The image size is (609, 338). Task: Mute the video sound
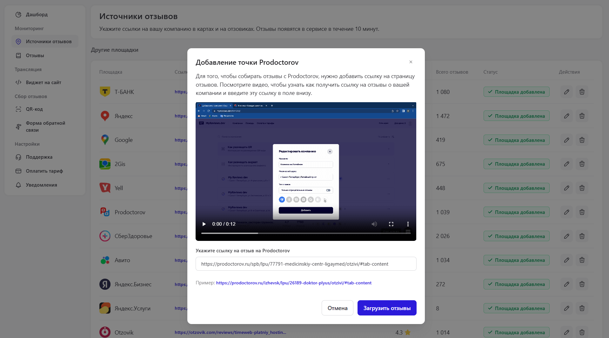tap(374, 224)
